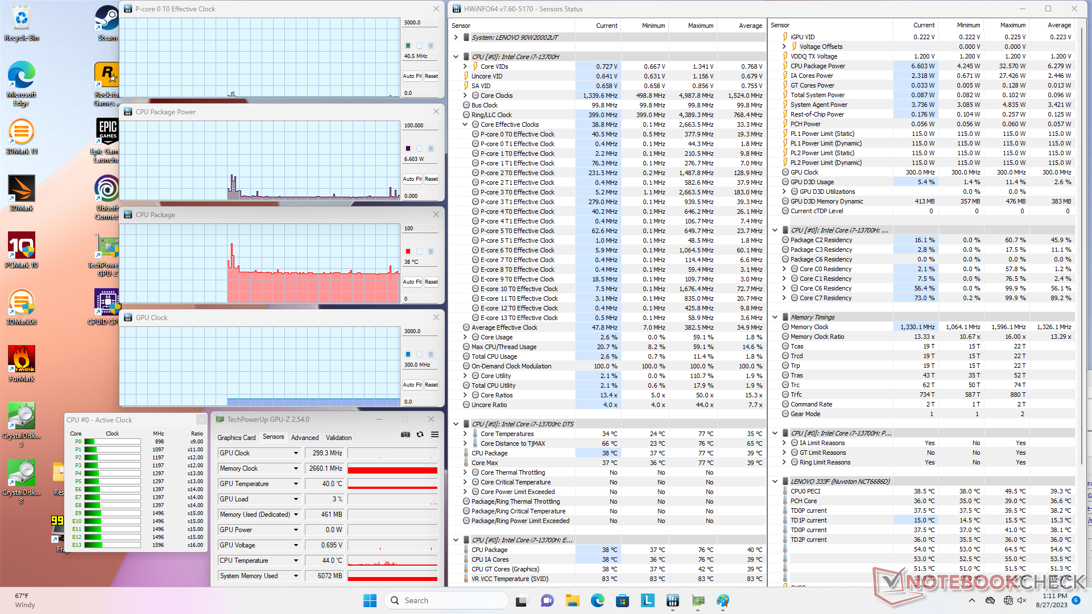
Task: Expand Core Temperatures sensor group
Action: tap(465, 434)
